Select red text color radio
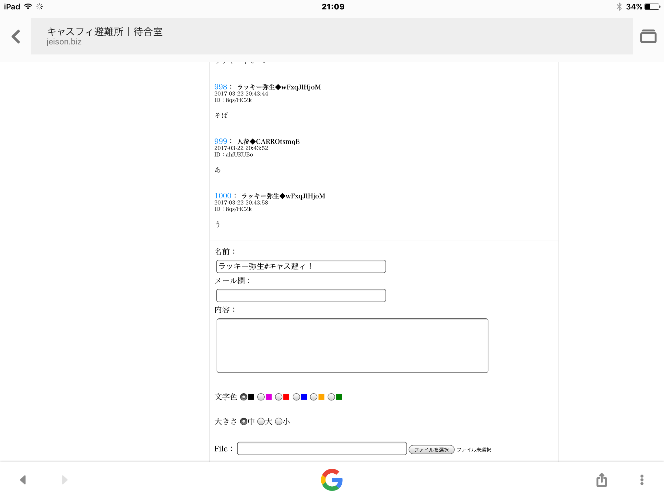 279,397
